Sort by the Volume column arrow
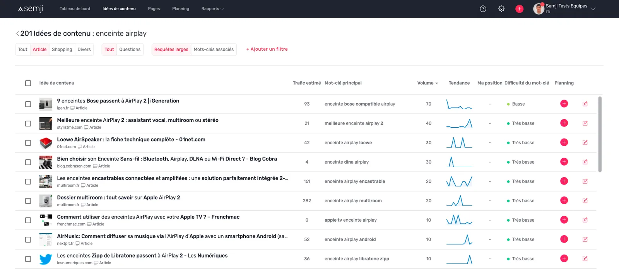The height and width of the screenshot is (270, 619). click(437, 83)
